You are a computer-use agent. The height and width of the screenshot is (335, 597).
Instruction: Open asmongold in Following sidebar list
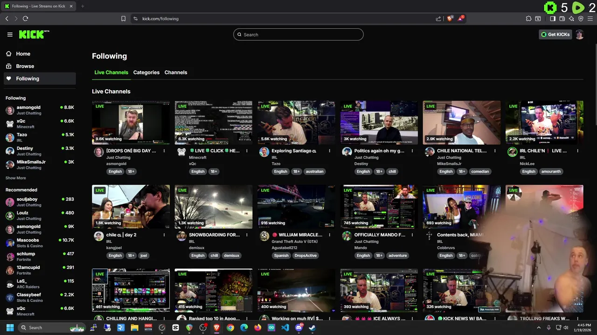tap(40, 110)
